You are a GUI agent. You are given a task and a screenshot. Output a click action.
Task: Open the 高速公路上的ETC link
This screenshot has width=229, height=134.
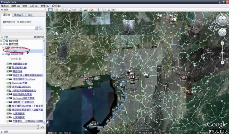pos(21,87)
